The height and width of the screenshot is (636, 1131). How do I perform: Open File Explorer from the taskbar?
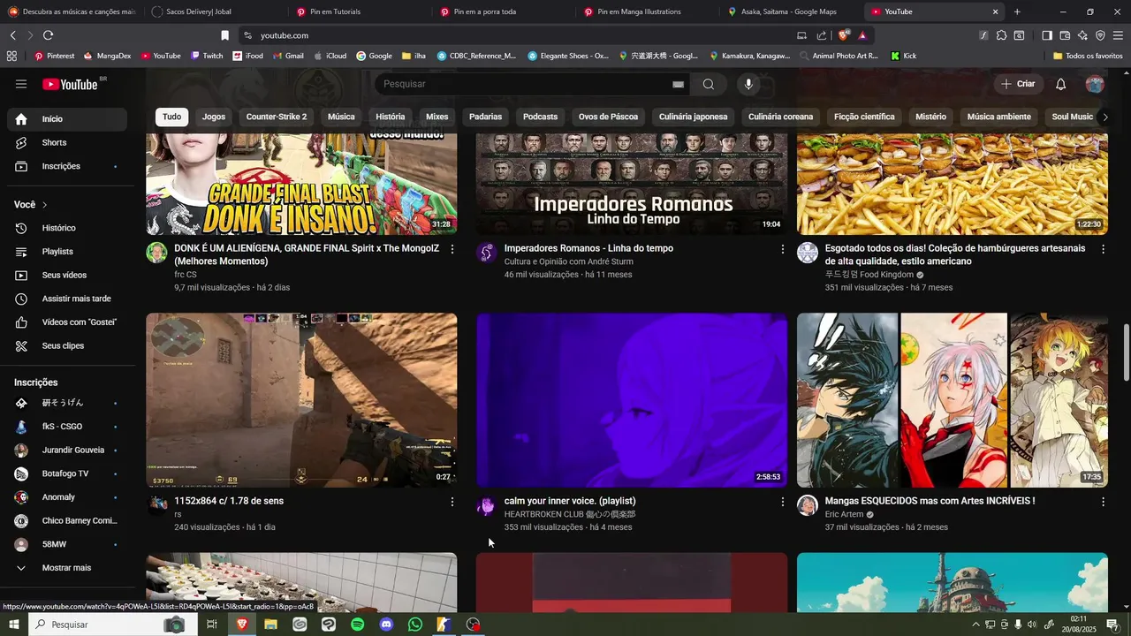point(270,625)
